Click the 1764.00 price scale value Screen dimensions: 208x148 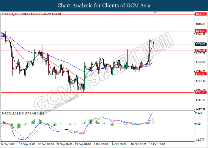pos(201,62)
